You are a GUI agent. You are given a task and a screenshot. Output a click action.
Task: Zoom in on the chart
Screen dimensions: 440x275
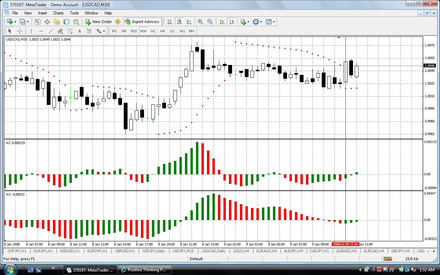200,22
